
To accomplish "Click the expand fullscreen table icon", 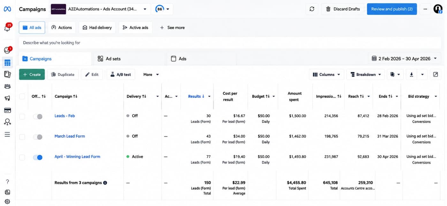I will point(436,75).
